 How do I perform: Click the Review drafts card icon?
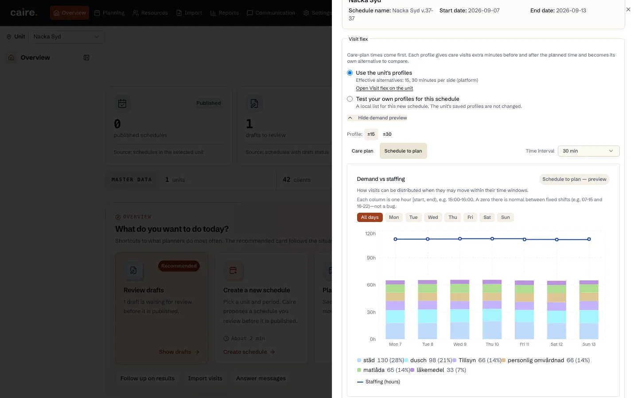click(x=133, y=270)
